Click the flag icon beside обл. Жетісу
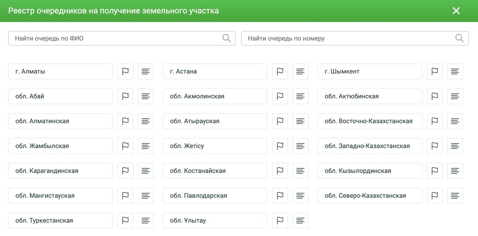Image resolution: width=478 pixels, height=236 pixels. pyautogui.click(x=280, y=146)
